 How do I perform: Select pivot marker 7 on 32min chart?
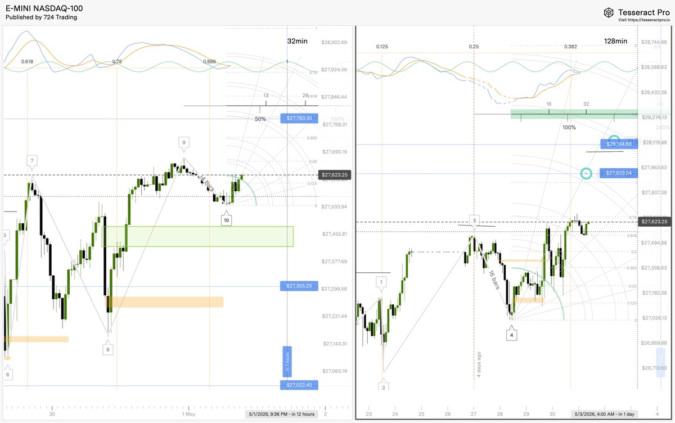point(32,161)
